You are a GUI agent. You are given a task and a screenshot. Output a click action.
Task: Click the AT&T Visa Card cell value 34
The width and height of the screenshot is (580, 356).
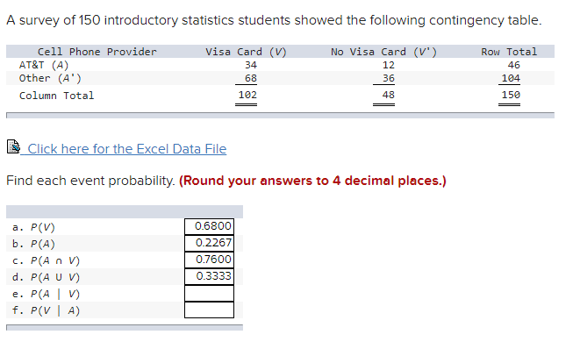pyautogui.click(x=251, y=65)
